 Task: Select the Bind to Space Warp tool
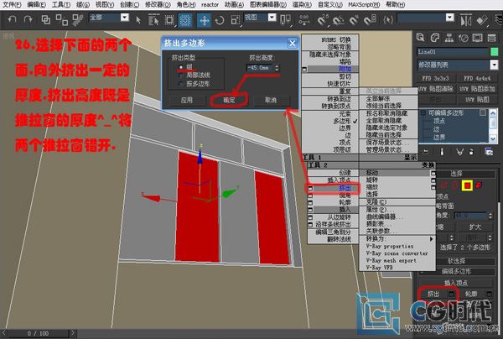pos(77,20)
